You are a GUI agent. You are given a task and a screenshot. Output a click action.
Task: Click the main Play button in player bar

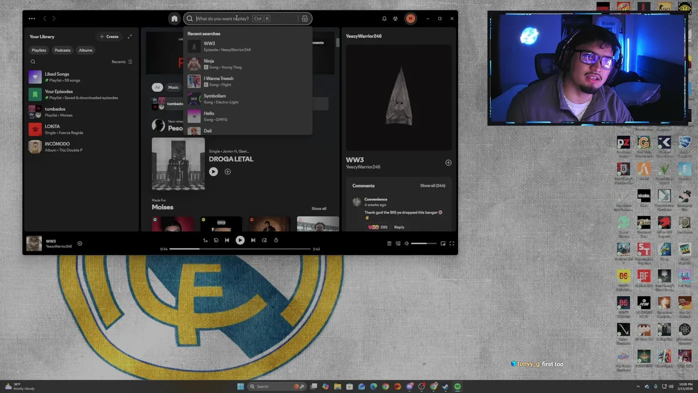click(240, 240)
